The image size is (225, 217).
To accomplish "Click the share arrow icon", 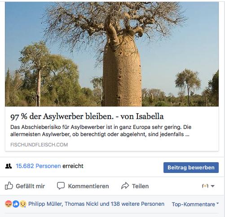I will click(125, 186).
